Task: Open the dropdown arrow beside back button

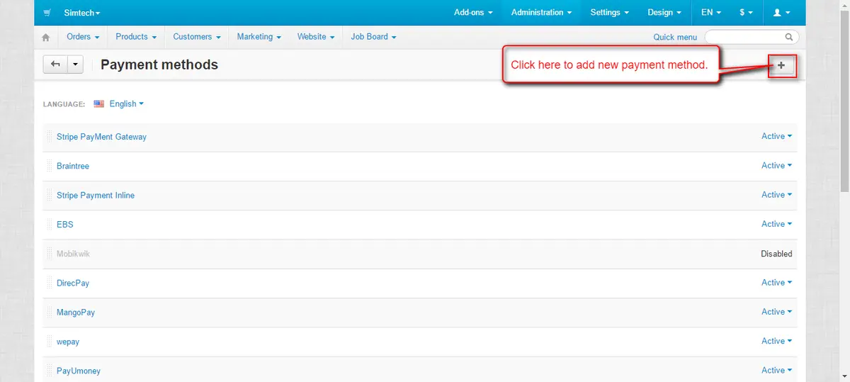Action: coord(76,64)
